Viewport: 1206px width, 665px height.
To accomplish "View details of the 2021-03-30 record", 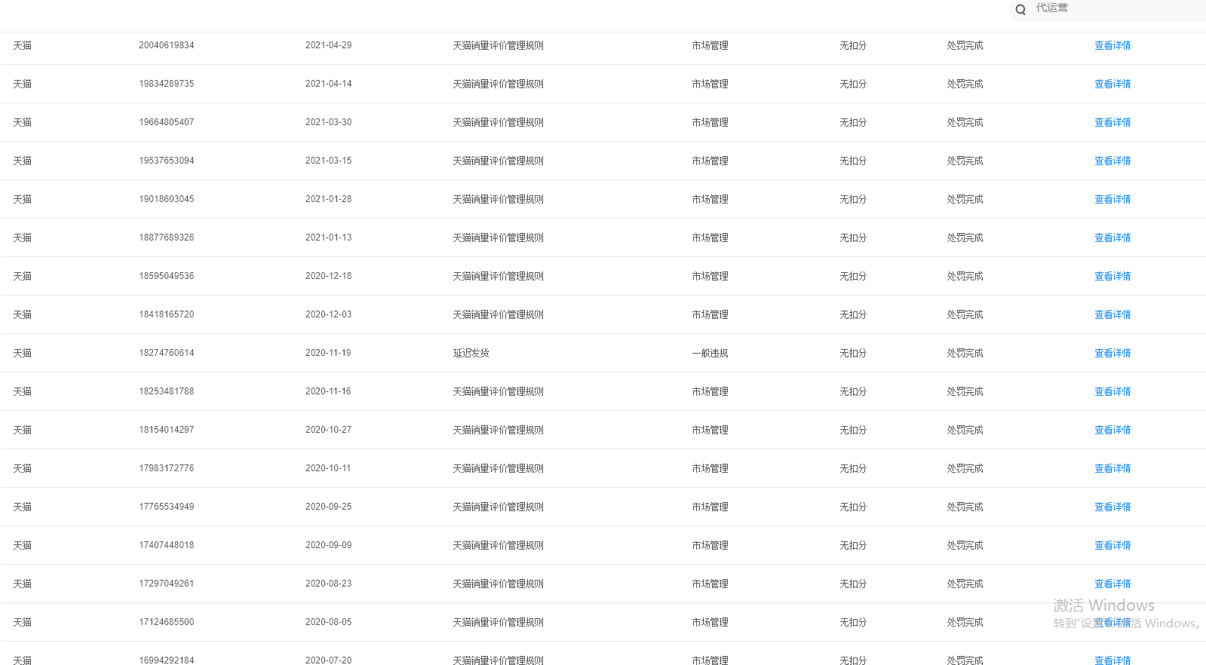I will pos(1112,122).
